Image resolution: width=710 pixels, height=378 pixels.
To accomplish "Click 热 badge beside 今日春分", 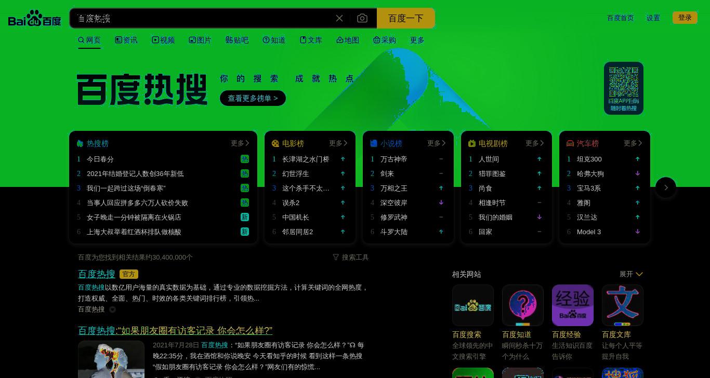I will click(245, 159).
